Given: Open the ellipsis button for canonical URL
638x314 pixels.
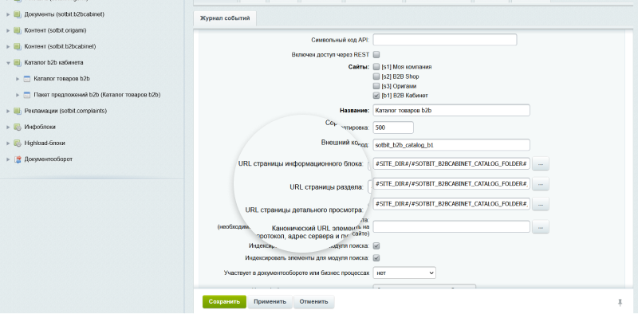Looking at the screenshot, I should coord(541,227).
